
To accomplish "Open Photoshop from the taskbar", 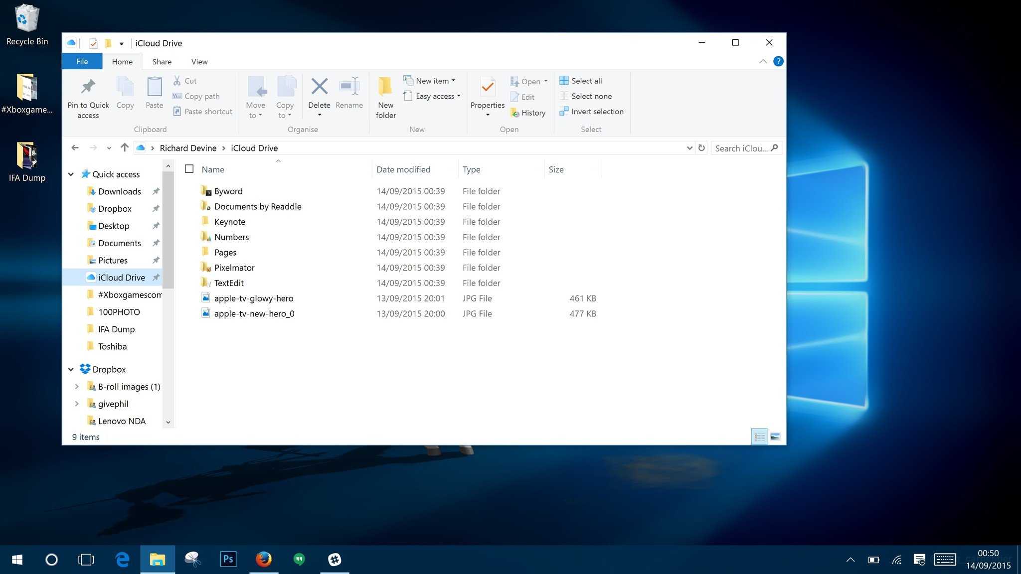I will click(x=228, y=559).
